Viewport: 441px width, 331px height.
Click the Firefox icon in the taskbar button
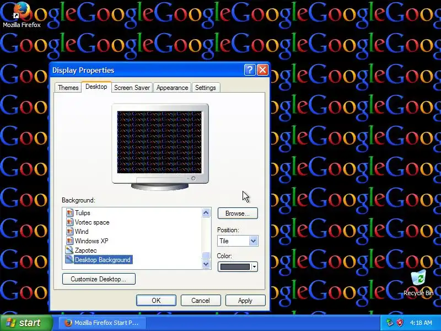[x=68, y=323]
